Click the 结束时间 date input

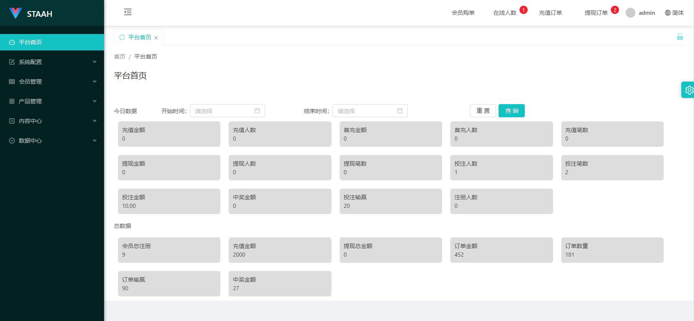(x=370, y=111)
